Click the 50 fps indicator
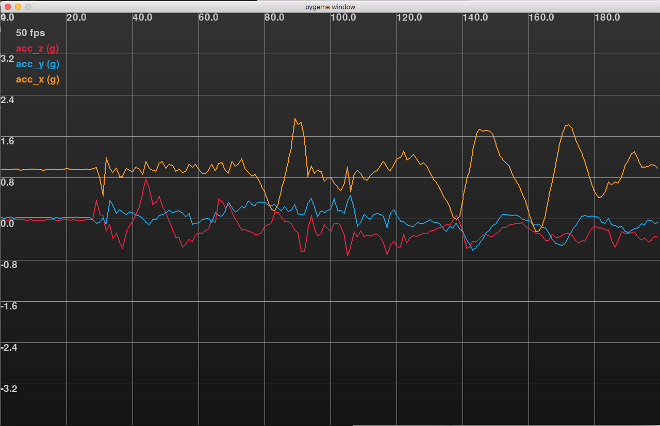 (30, 33)
